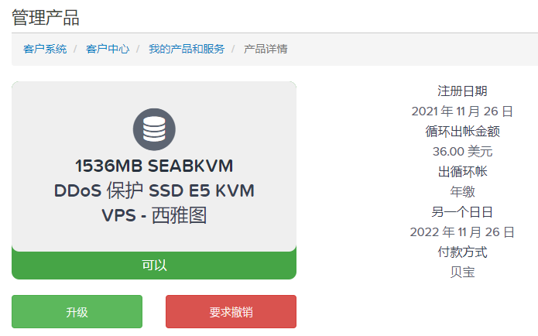Go to 客户中心 in the breadcrumb
538x336 pixels.
pyautogui.click(x=108, y=49)
